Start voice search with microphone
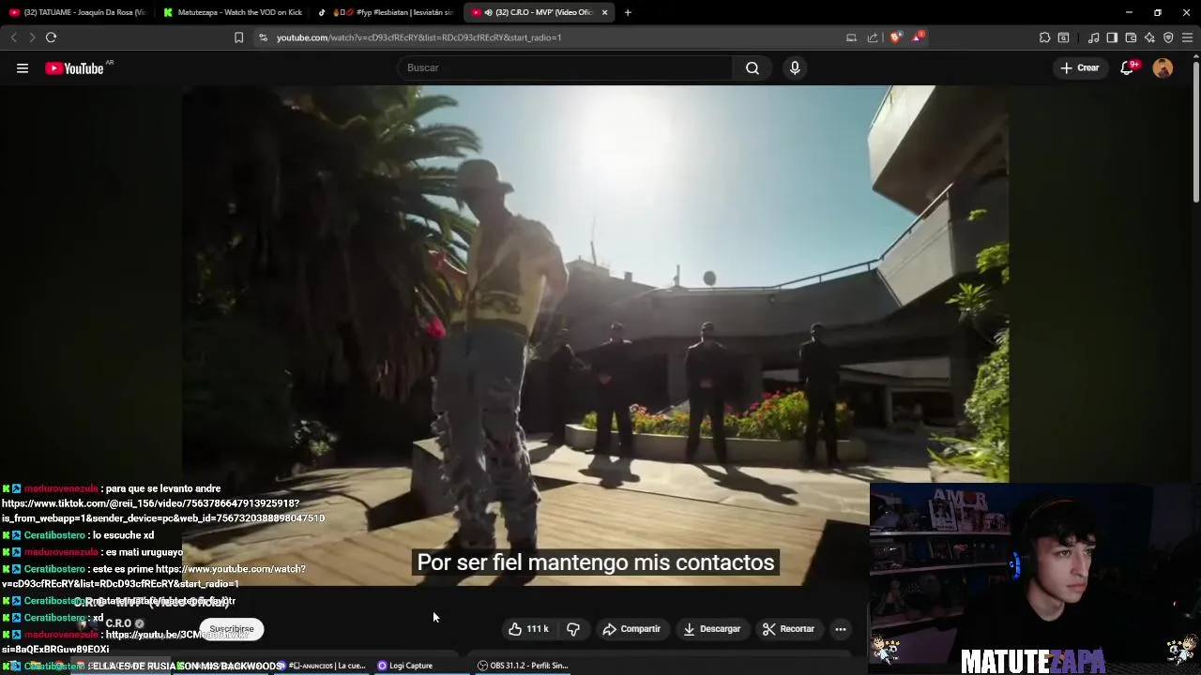Screen dimensions: 1201x675 [x=795, y=67]
